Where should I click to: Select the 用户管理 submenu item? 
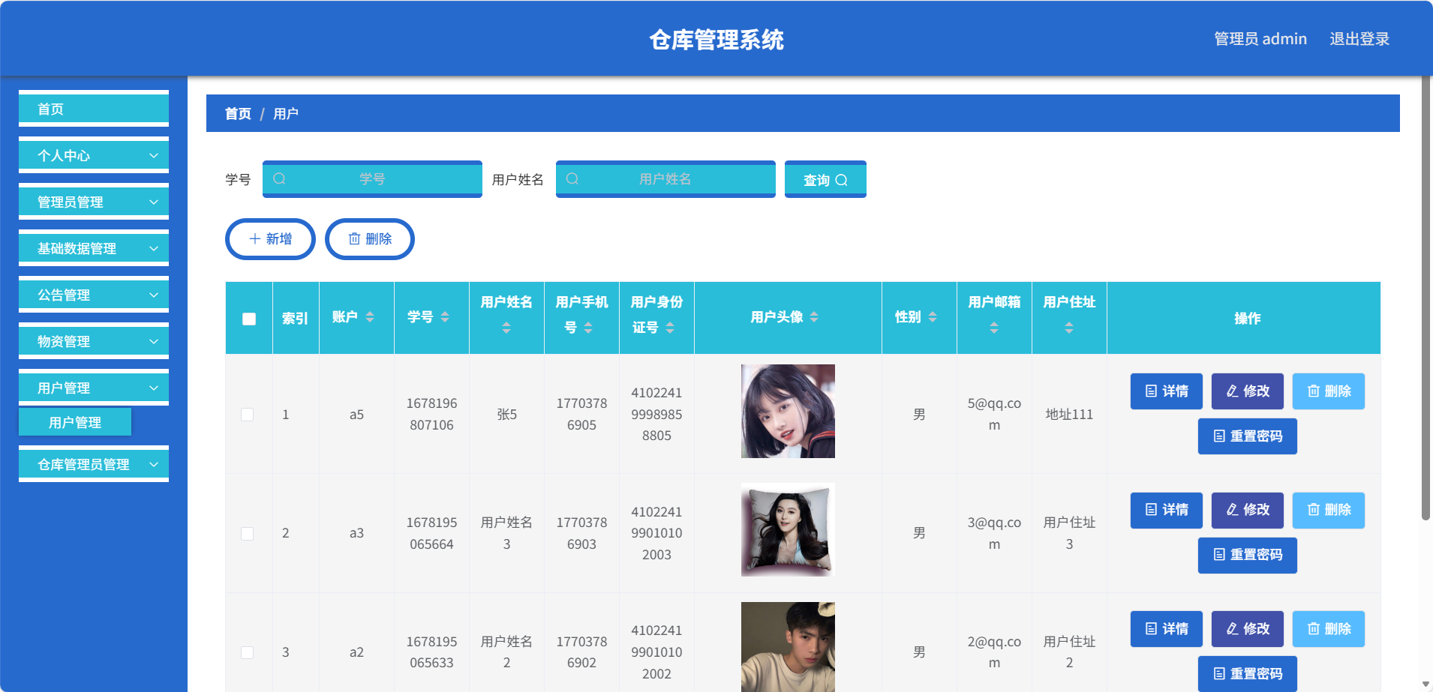(x=75, y=422)
